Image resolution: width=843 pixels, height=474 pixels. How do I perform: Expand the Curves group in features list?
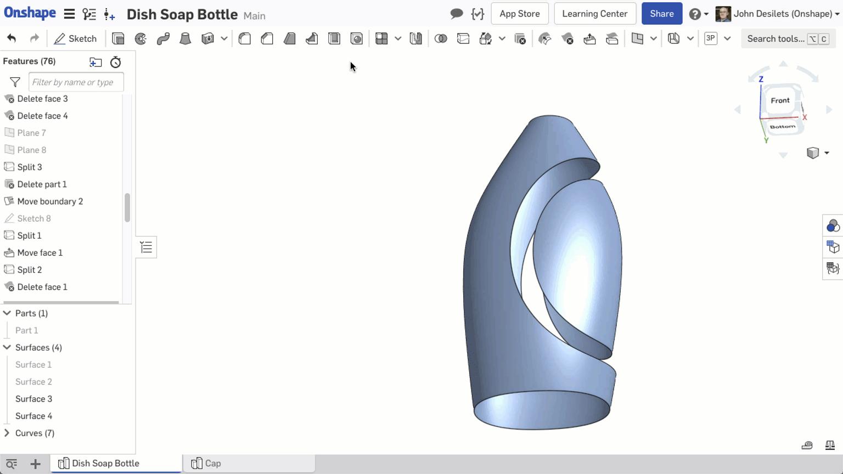[x=7, y=433]
